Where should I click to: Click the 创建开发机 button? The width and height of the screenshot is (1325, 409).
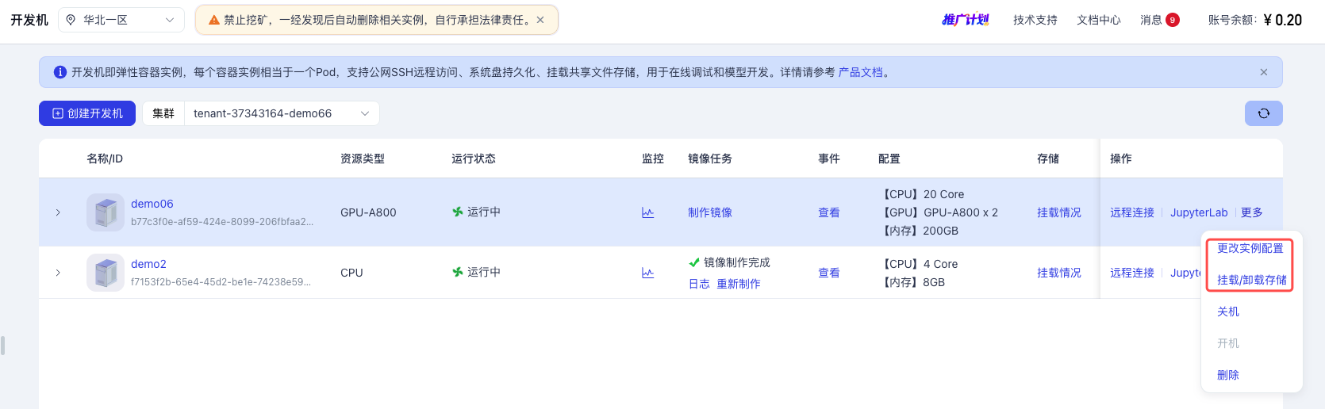[87, 113]
